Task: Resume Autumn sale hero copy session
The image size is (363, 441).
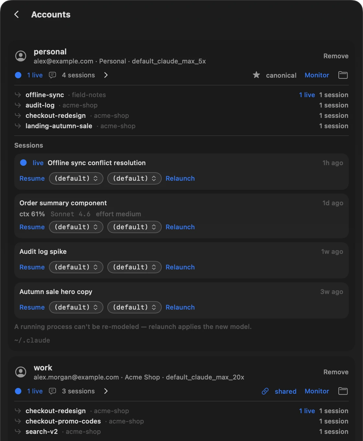Action: pos(32,307)
